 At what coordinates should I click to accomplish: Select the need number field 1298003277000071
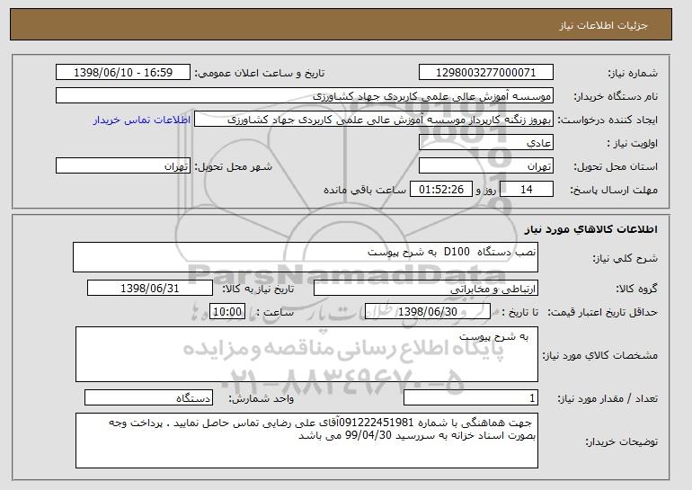coord(486,73)
